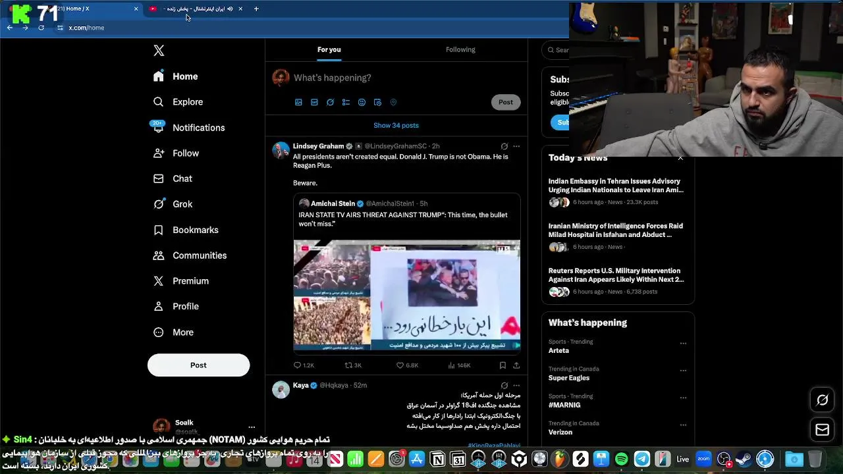Bookmark the Lindsey Graham post
The image size is (843, 474).
click(503, 365)
